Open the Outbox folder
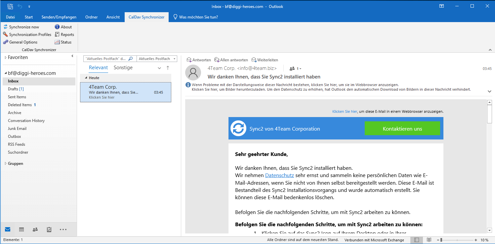495x244 pixels. pyautogui.click(x=15, y=137)
